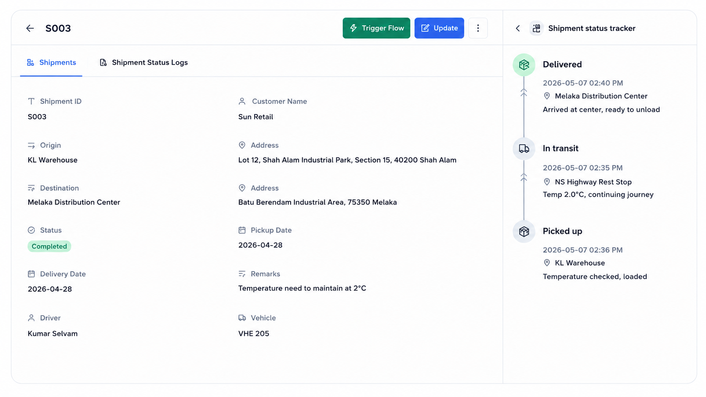The width and height of the screenshot is (706, 397).
Task: Open the Shipment Status Logs tab
Action: (144, 62)
